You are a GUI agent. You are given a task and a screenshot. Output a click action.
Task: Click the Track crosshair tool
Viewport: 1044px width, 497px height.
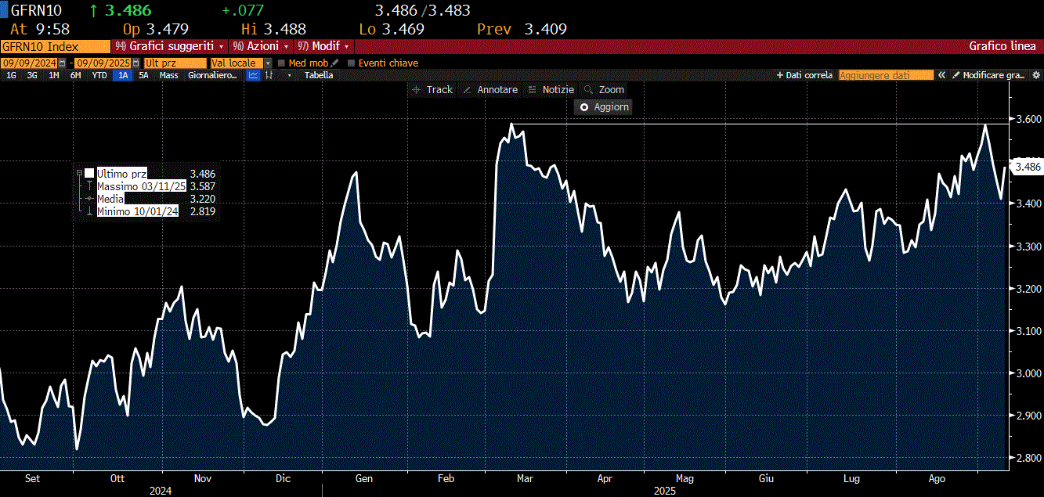tap(432, 90)
